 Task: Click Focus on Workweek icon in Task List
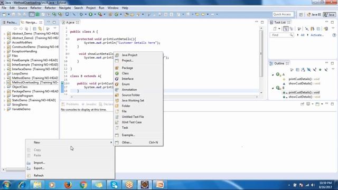coord(299,28)
